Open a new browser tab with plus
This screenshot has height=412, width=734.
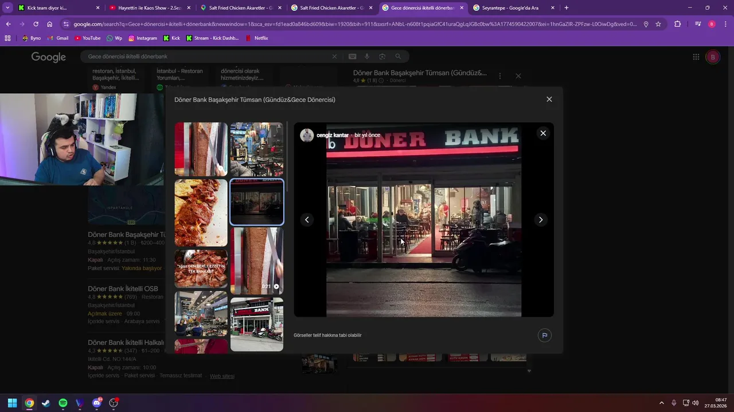(567, 8)
